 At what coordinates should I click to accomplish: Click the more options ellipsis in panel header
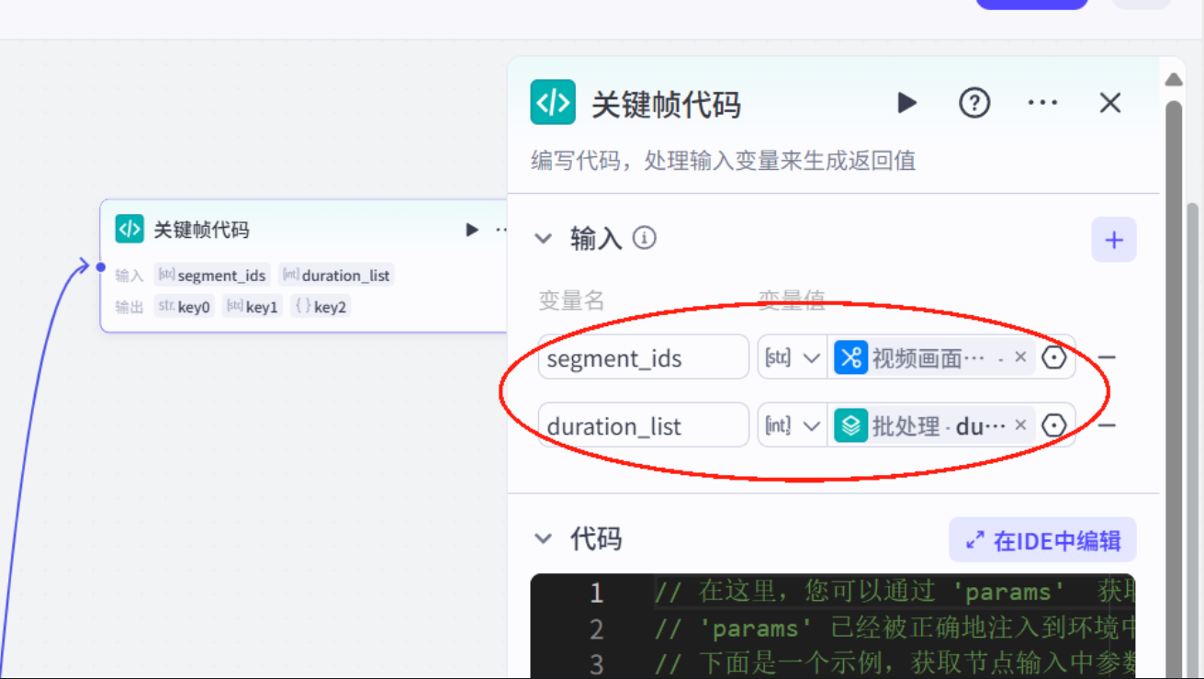tap(1042, 103)
